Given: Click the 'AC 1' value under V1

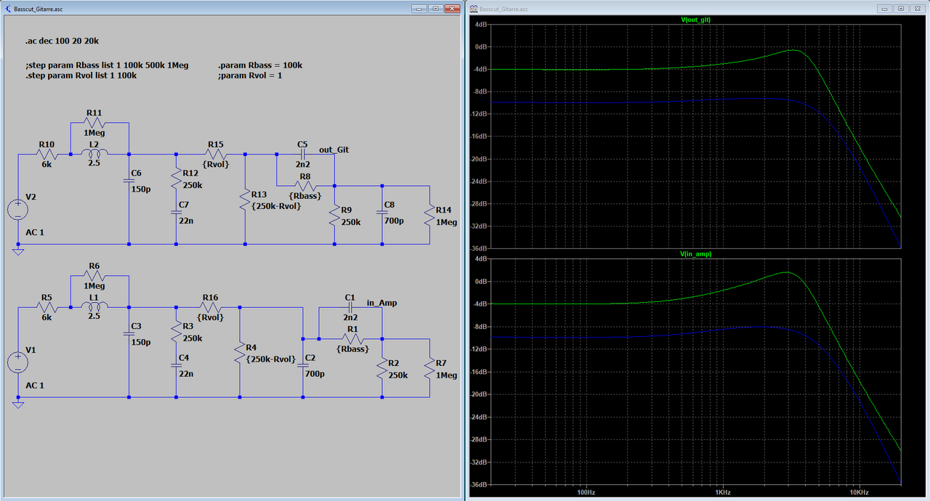Looking at the screenshot, I should pos(35,386).
